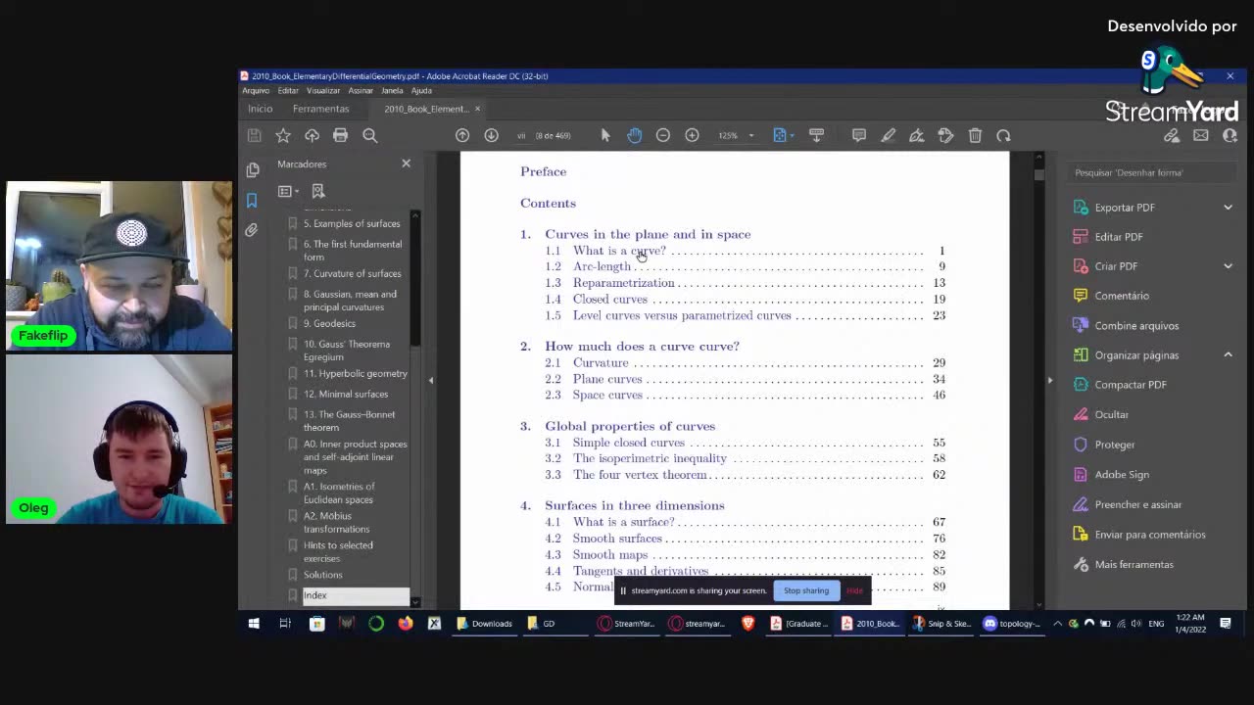This screenshot has height=705, width=1254.
Task: Switch to the Ferramentas tab
Action: click(320, 109)
